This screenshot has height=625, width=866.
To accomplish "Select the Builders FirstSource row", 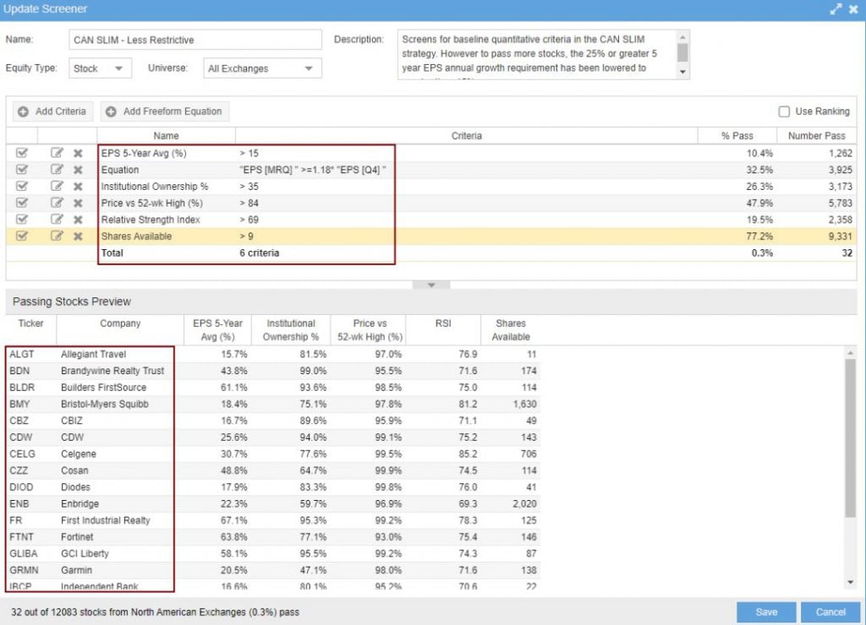I will (273, 387).
